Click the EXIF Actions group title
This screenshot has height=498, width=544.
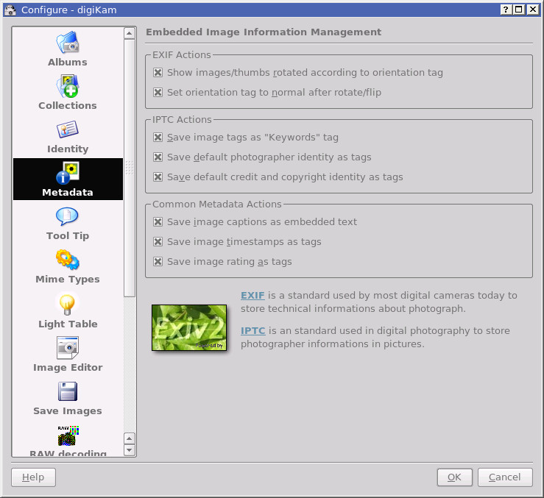[181, 54]
